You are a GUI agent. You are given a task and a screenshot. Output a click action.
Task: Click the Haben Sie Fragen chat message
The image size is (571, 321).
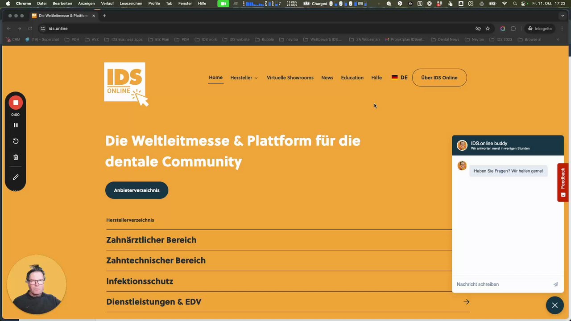click(x=508, y=171)
